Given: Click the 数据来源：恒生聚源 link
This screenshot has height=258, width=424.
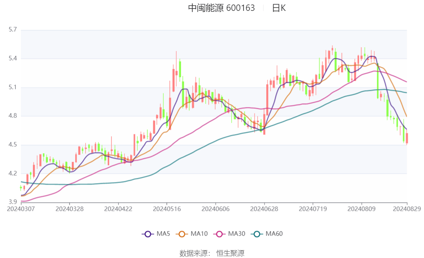Looking at the screenshot, I should pos(212,253).
